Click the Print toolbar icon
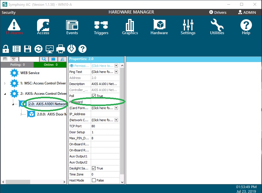Viewport: 262px width, 193px height. tap(61, 49)
